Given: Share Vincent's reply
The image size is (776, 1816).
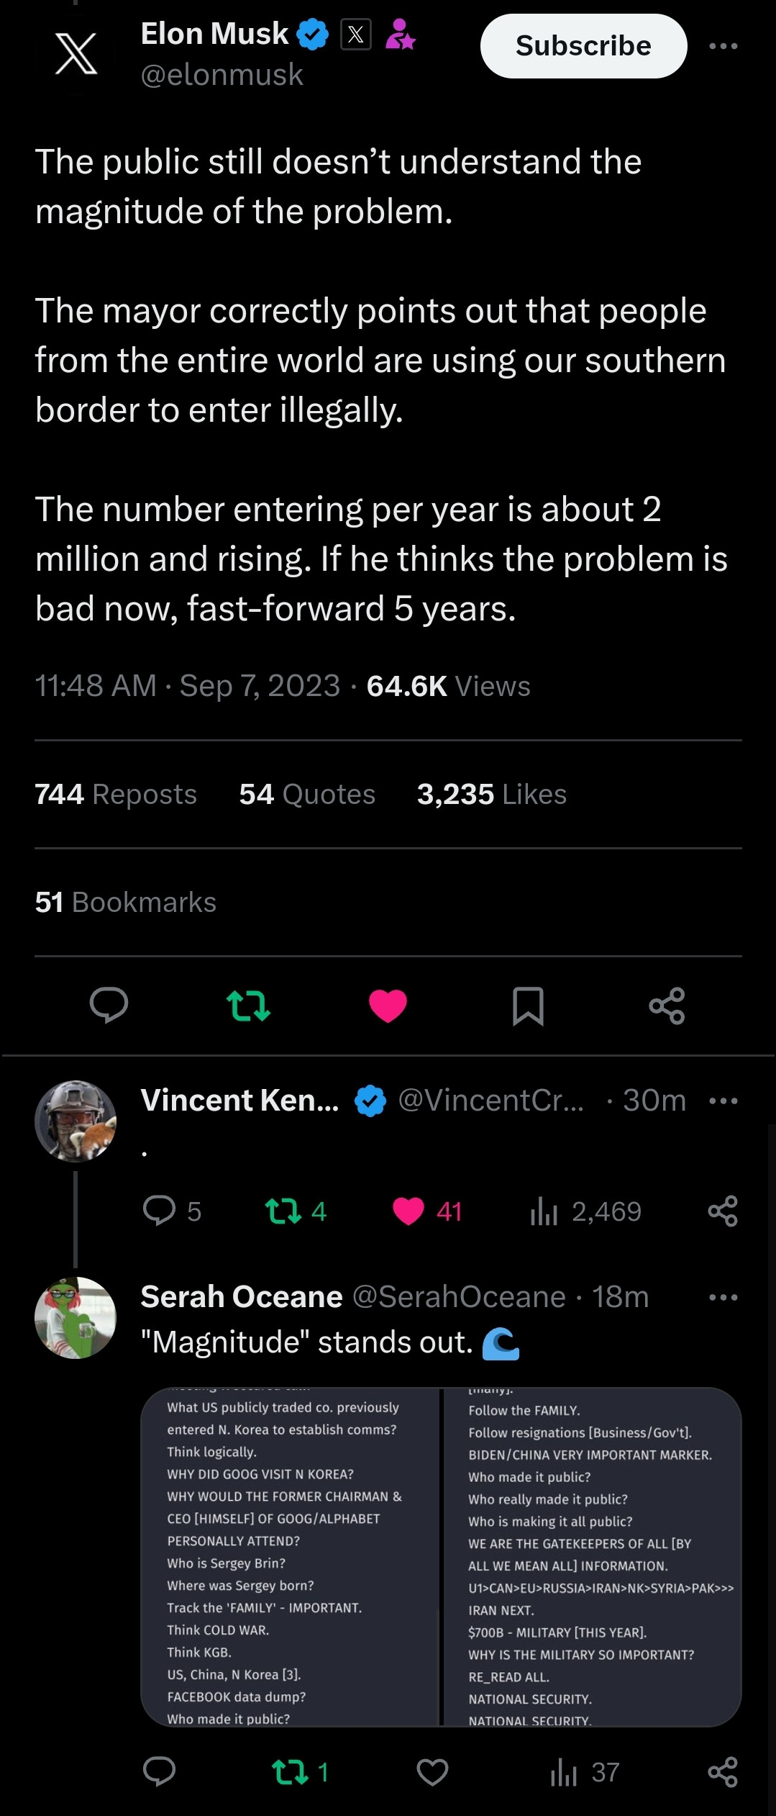Looking at the screenshot, I should coord(723,1211).
